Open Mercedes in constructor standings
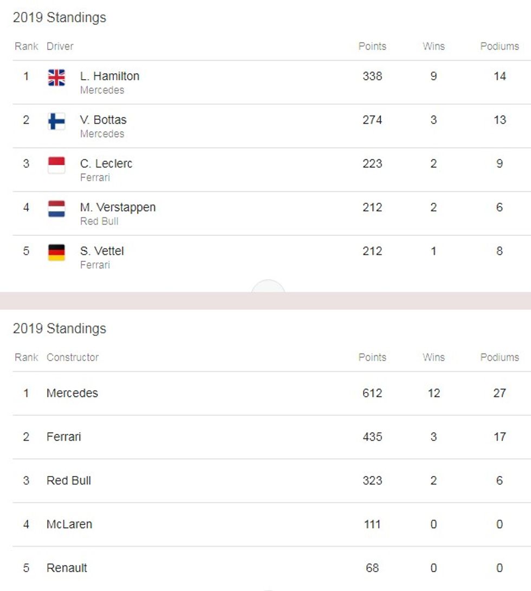This screenshot has width=531, height=591. pos(72,393)
